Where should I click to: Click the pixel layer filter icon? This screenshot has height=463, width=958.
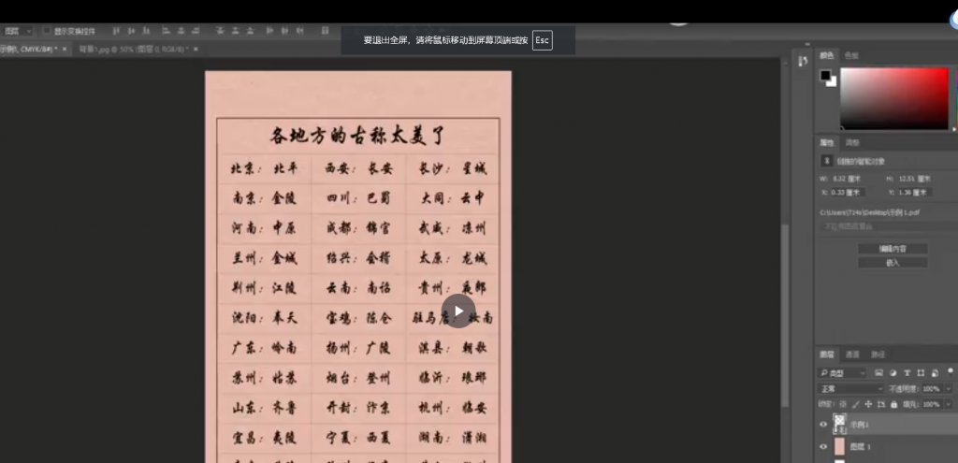pos(878,372)
